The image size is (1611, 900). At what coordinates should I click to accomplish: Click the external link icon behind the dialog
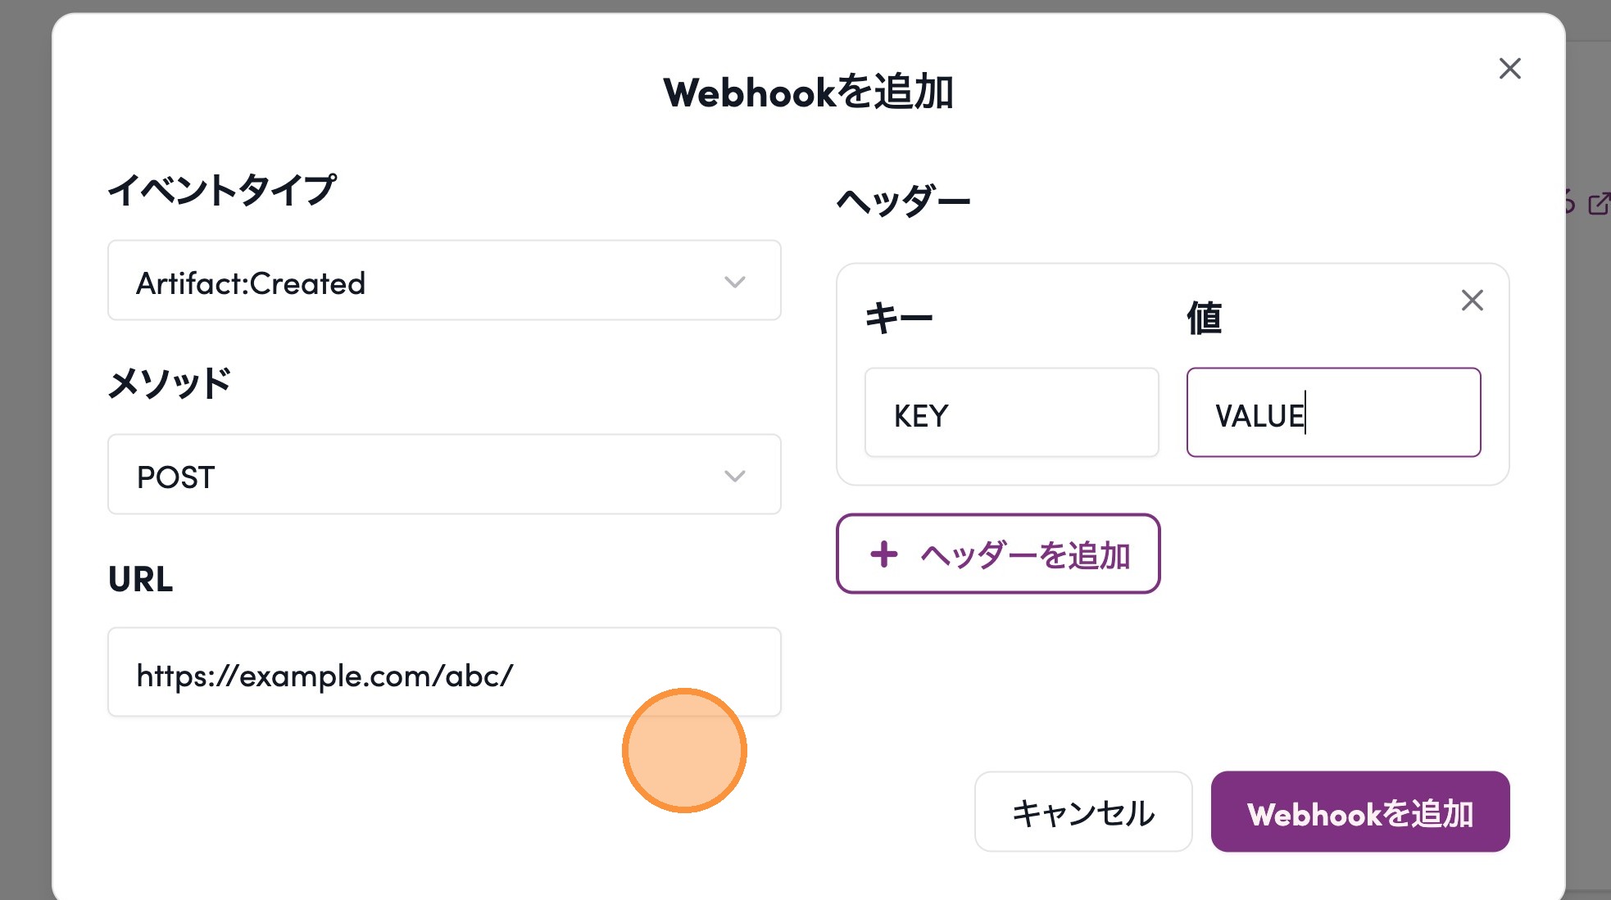[1598, 203]
